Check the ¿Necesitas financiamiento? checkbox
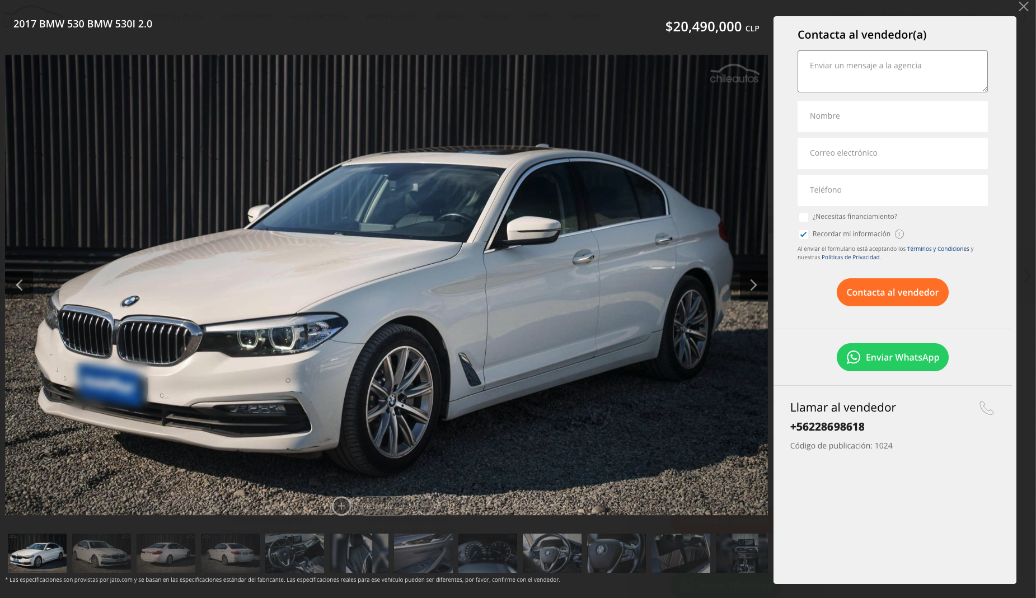The height and width of the screenshot is (598, 1036). [804, 217]
